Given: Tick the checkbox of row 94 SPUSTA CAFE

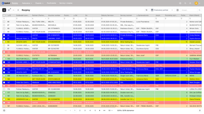Looking at the screenshot, I should pyautogui.click(x=4, y=42).
